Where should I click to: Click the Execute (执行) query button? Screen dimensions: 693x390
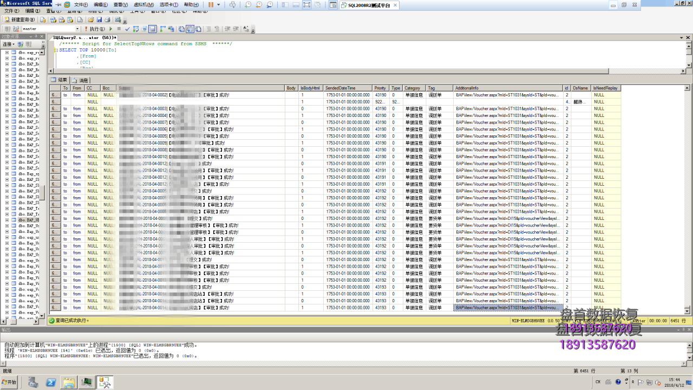click(x=95, y=29)
